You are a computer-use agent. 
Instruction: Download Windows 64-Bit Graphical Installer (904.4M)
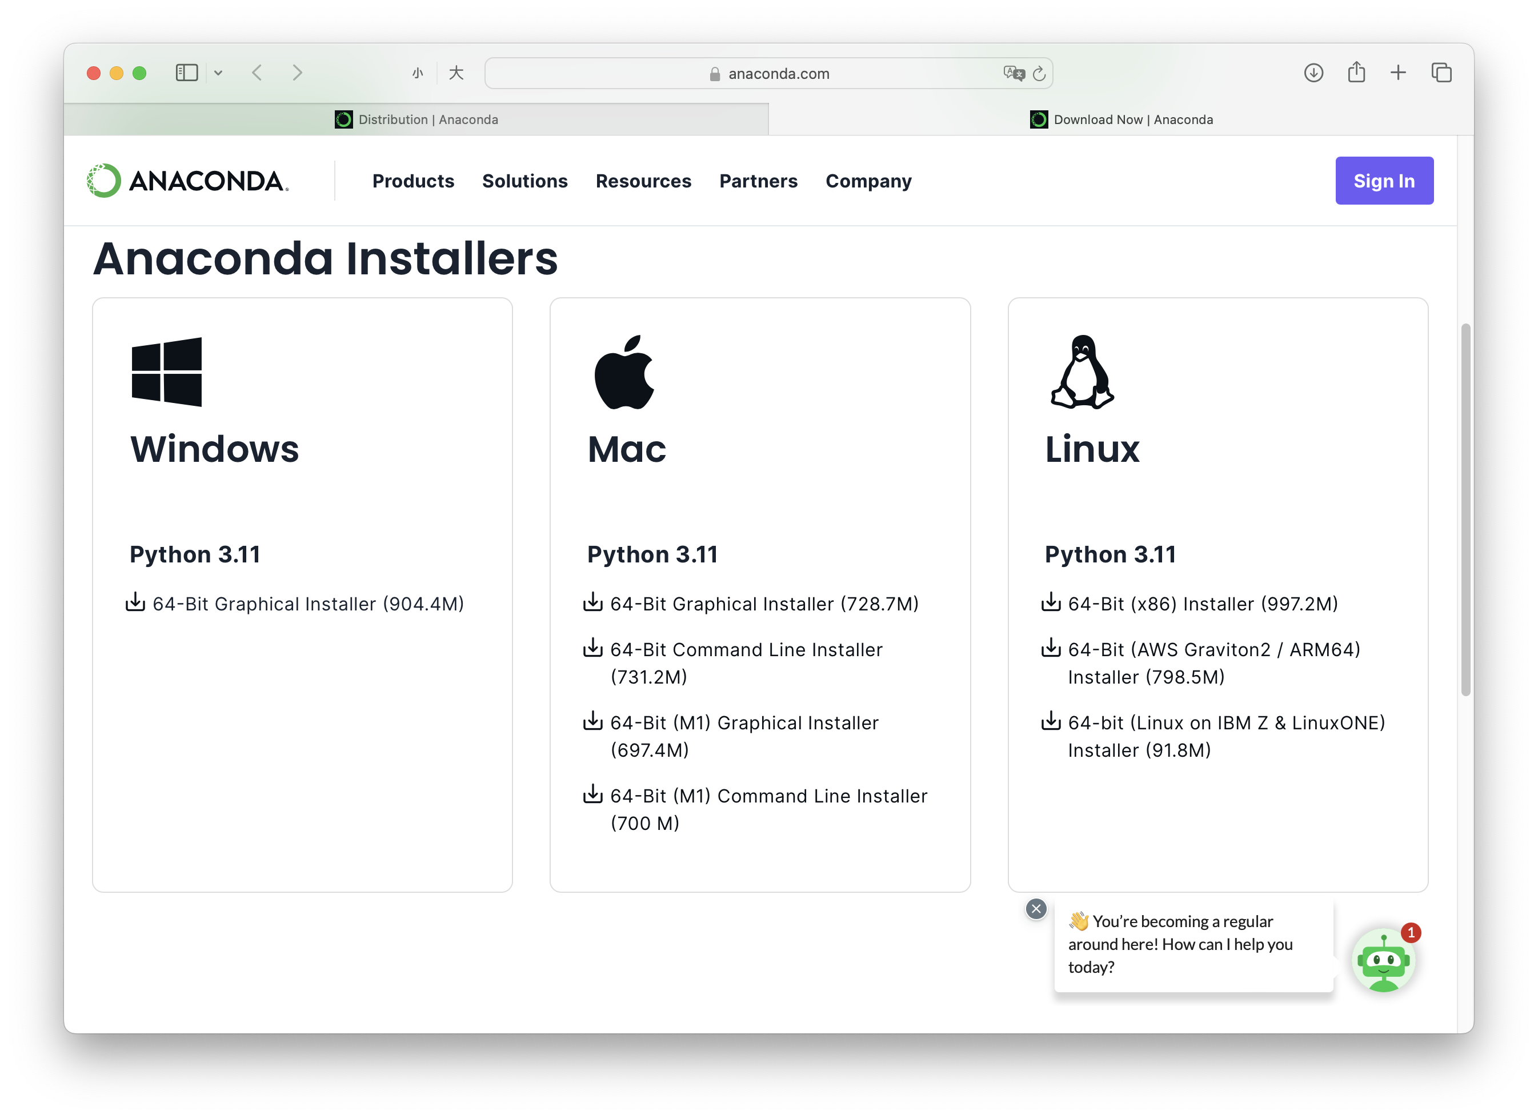point(308,604)
